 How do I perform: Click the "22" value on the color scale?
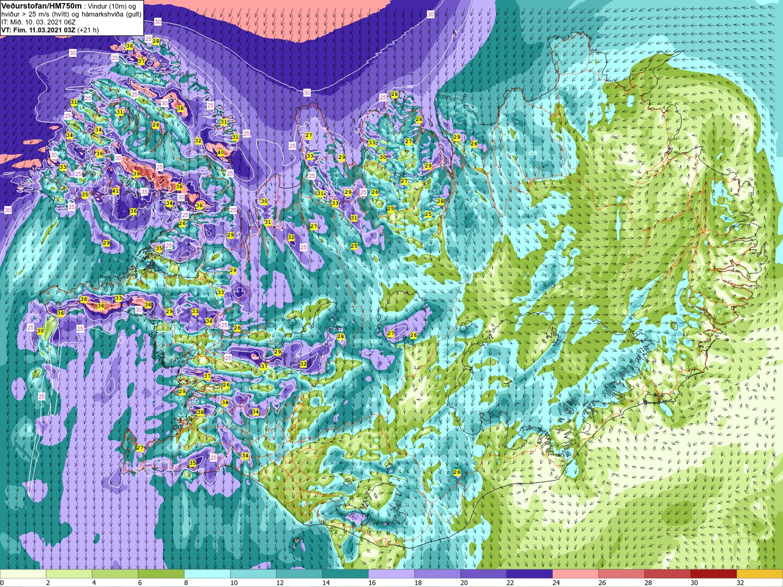pos(510,583)
